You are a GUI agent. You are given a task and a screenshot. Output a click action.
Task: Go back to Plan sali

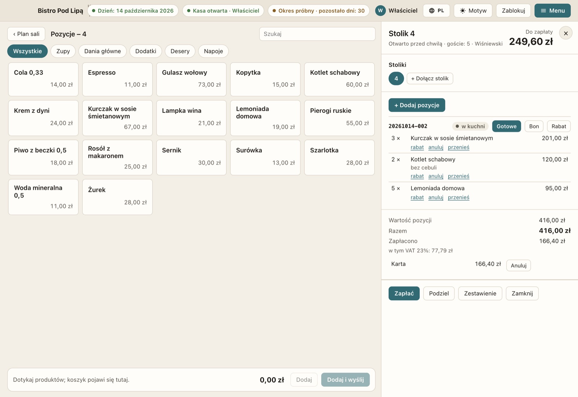click(26, 34)
